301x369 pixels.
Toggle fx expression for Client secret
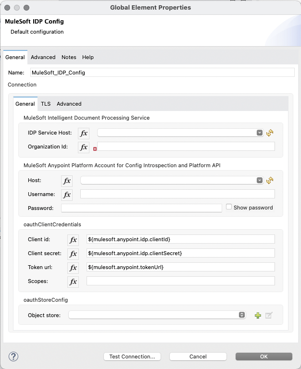(x=73, y=253)
